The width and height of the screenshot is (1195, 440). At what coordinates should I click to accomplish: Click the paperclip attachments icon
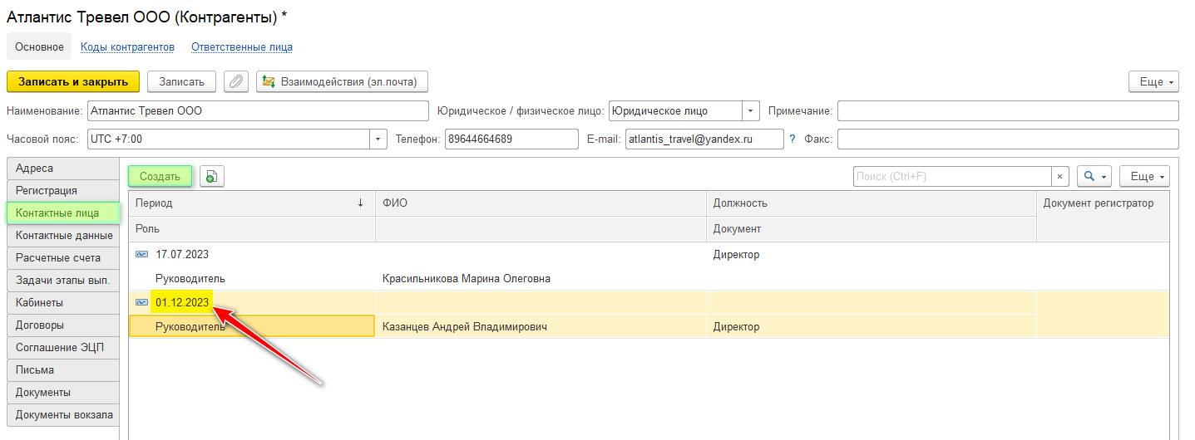[236, 81]
